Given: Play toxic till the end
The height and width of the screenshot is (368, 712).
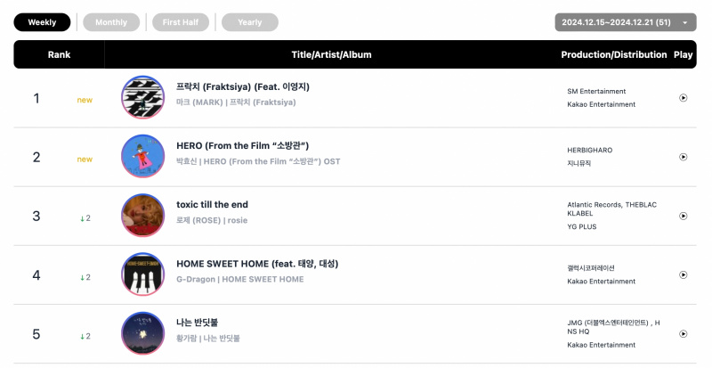Looking at the screenshot, I should pyautogui.click(x=683, y=216).
